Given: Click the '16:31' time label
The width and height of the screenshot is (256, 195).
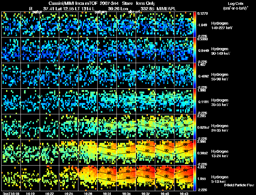Looking at the screenshot, I should pyautogui.click(x=107, y=194).
